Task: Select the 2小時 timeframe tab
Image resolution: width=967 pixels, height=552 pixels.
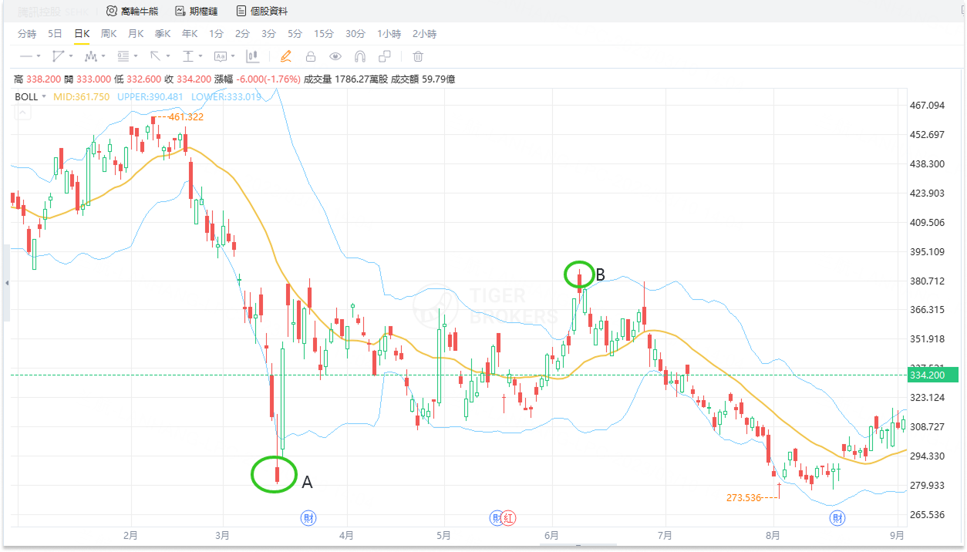Action: [424, 34]
